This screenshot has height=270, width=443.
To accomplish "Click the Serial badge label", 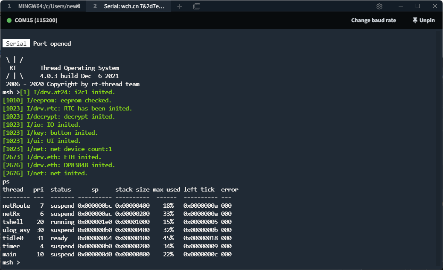I will tap(16, 44).
